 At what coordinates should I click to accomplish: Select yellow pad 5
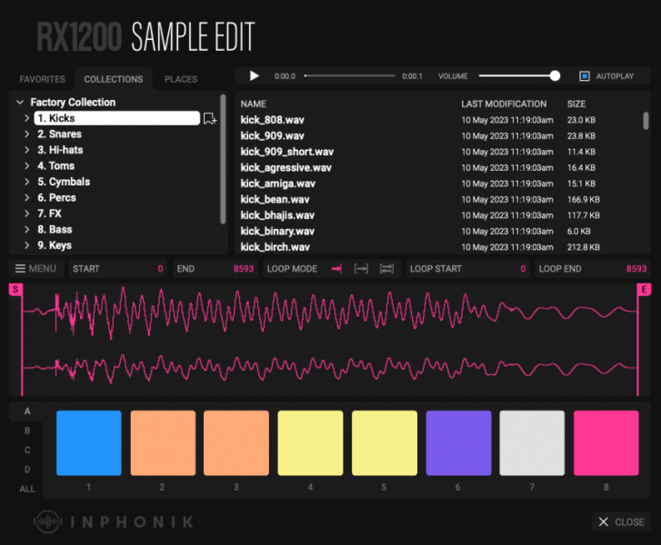click(x=385, y=443)
